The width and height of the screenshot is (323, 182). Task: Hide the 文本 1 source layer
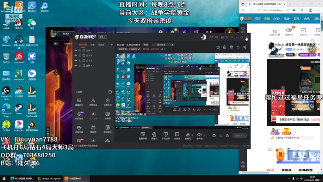[x=76, y=50]
